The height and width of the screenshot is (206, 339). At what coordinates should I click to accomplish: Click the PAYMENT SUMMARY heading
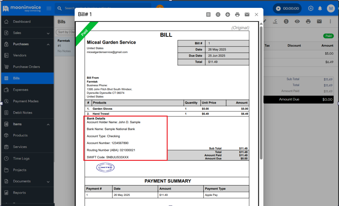pyautogui.click(x=168, y=181)
